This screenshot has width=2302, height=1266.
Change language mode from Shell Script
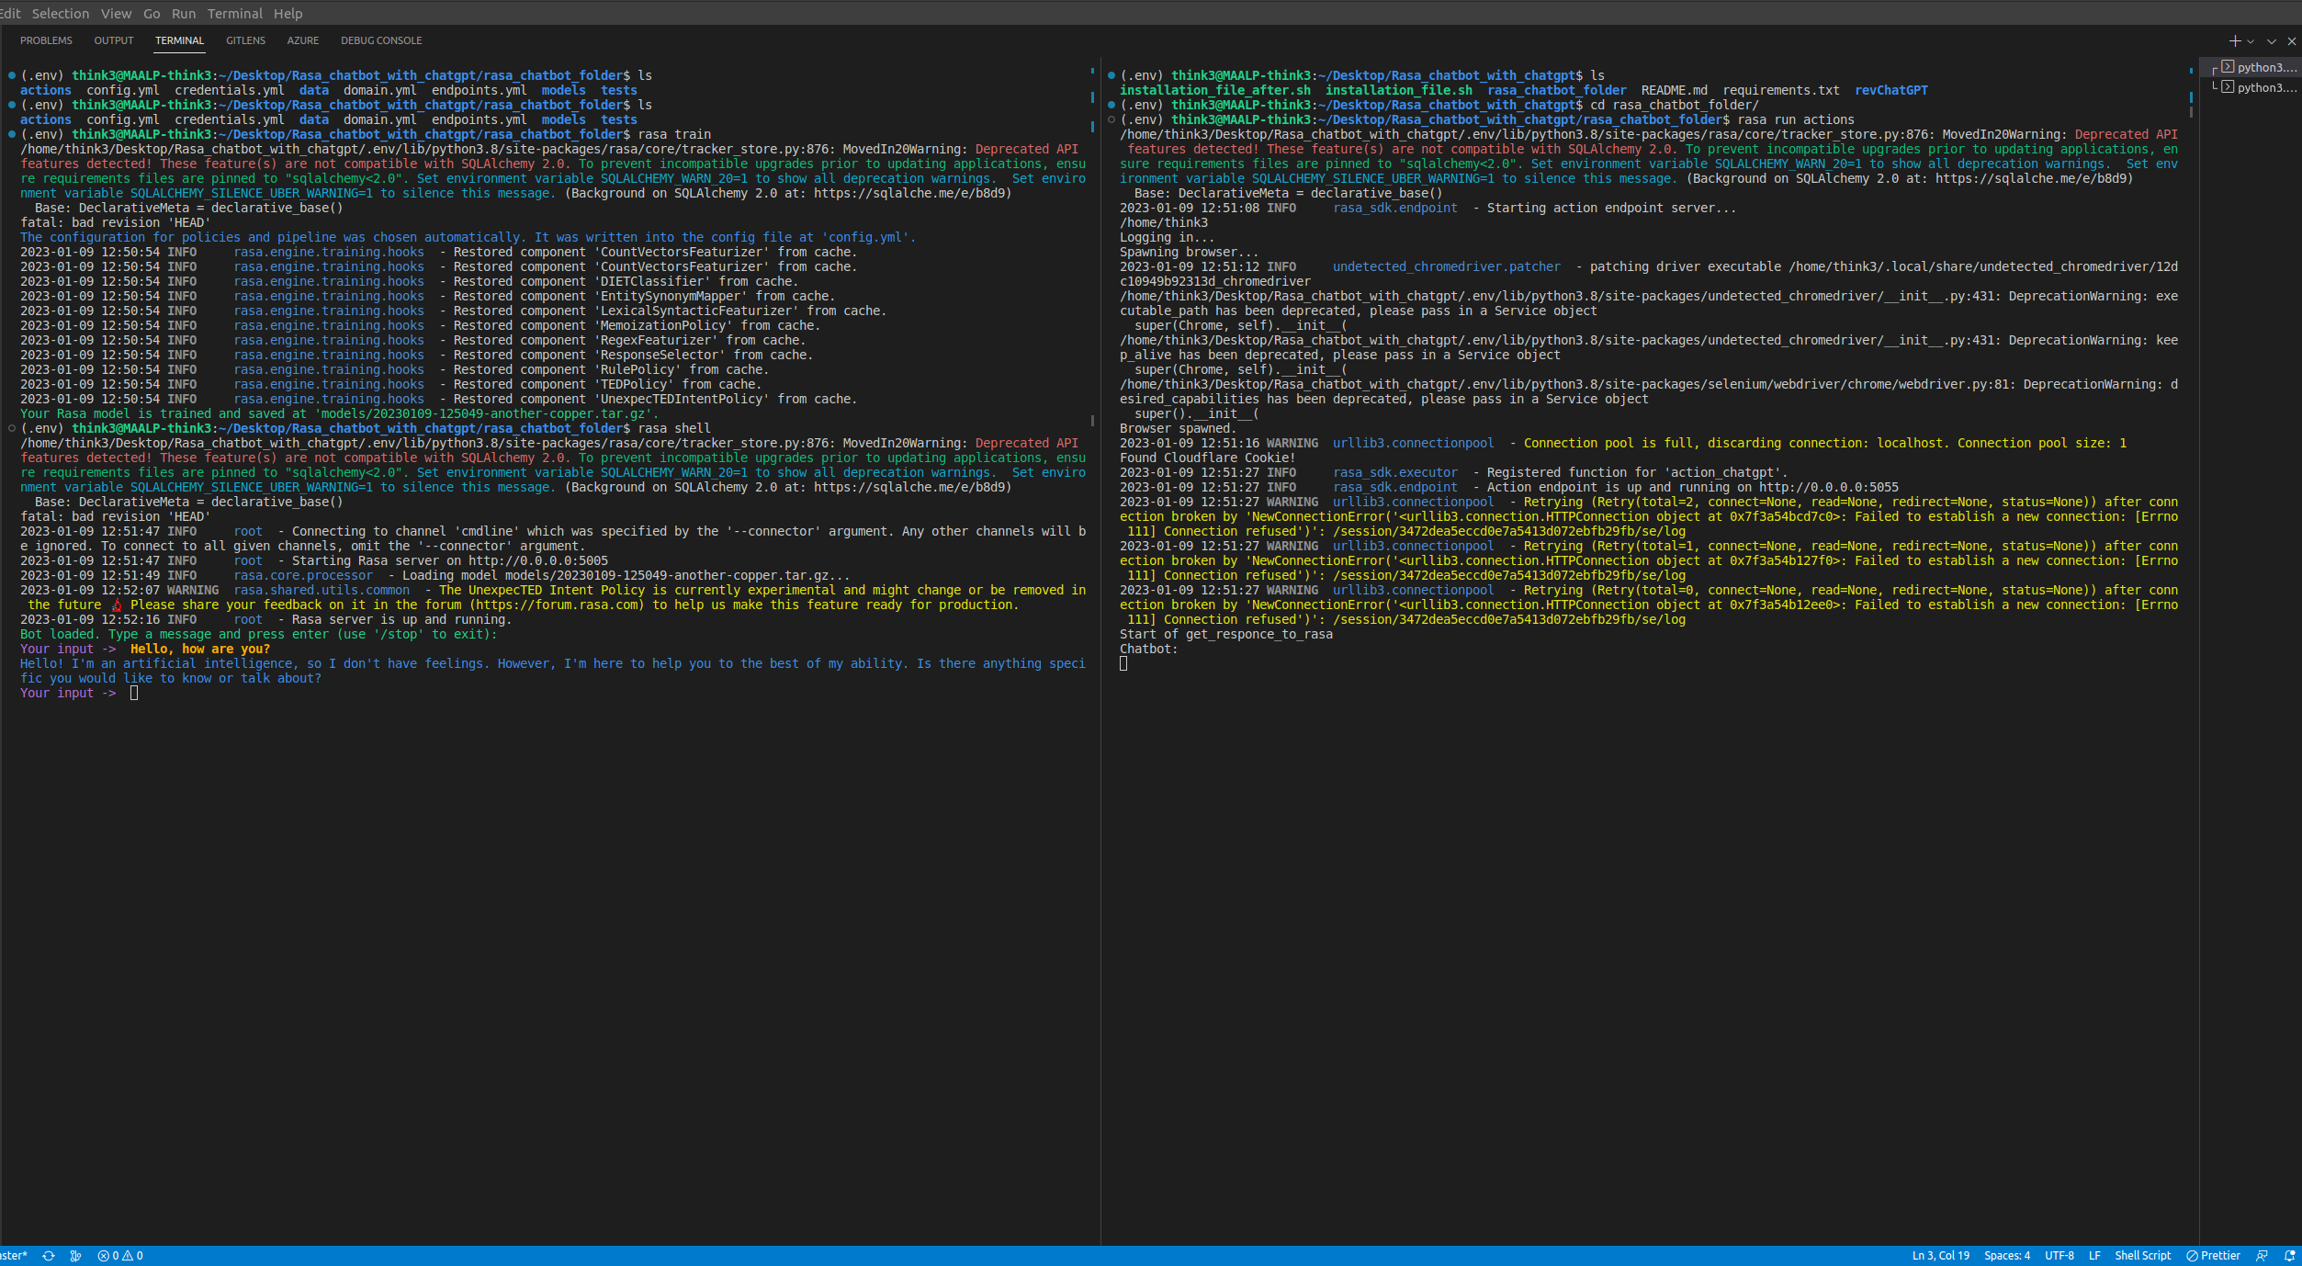click(x=2142, y=1256)
